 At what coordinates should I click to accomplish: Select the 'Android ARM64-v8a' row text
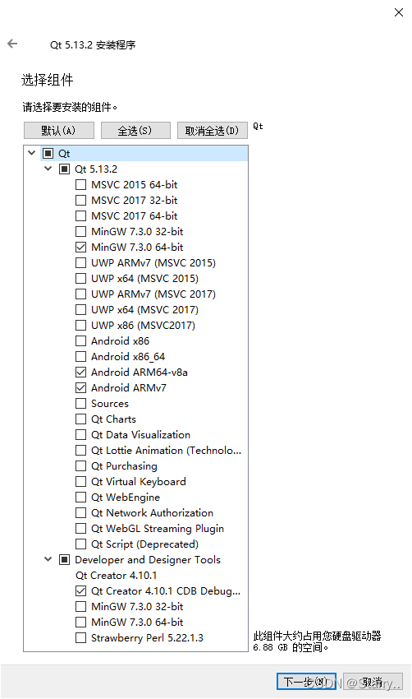(x=140, y=373)
